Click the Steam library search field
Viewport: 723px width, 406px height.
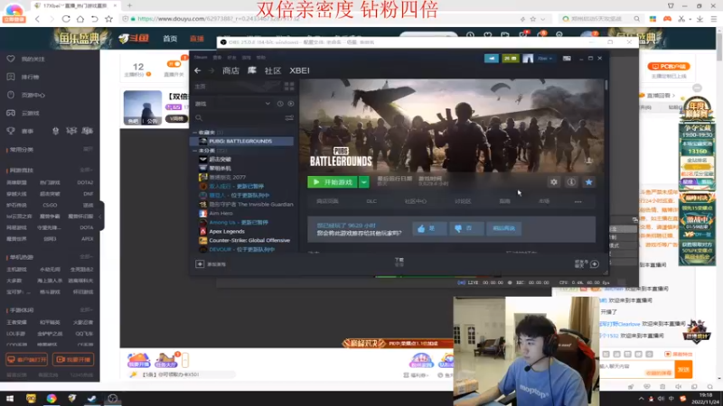[239, 118]
